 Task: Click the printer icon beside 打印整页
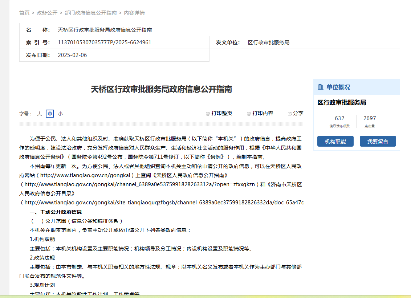click(x=208, y=114)
